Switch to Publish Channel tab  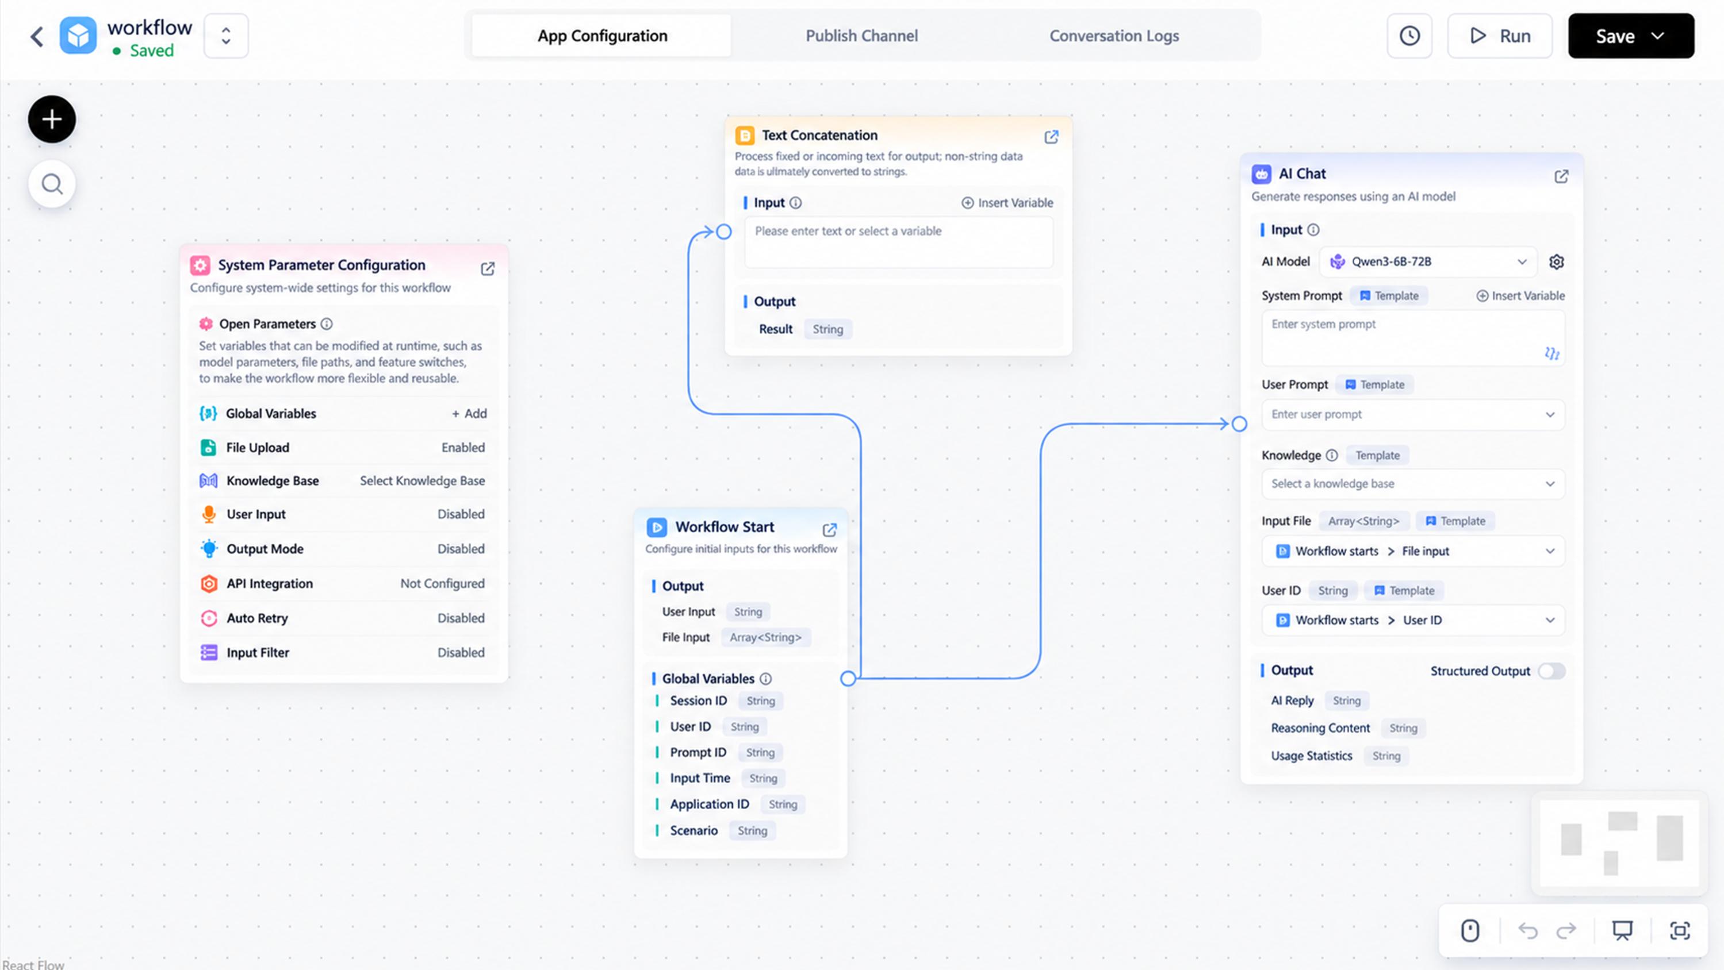point(861,36)
